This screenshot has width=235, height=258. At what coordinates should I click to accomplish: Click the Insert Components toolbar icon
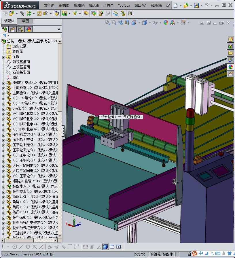point(12,13)
